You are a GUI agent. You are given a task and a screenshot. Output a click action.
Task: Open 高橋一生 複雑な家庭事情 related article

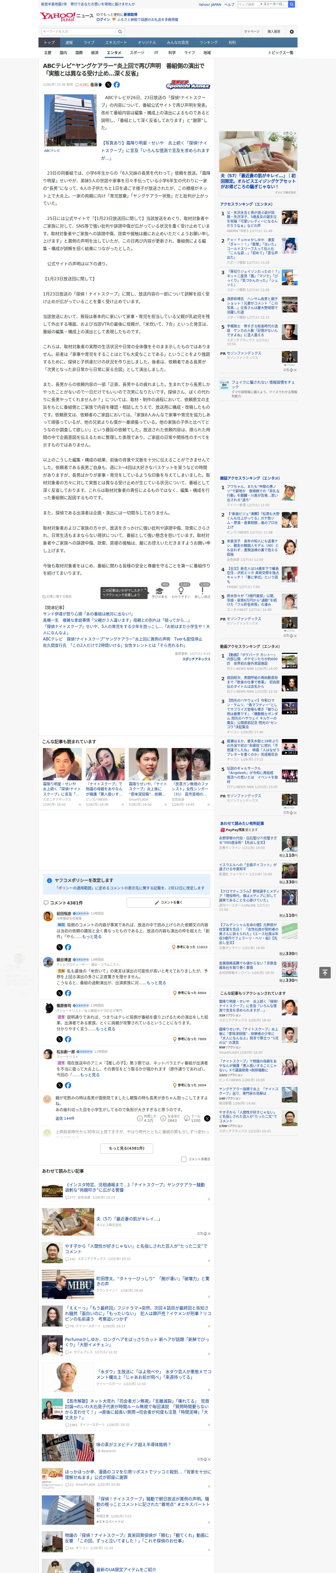[116, 620]
